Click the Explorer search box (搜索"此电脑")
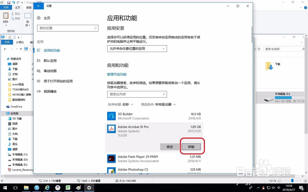 click(284, 49)
